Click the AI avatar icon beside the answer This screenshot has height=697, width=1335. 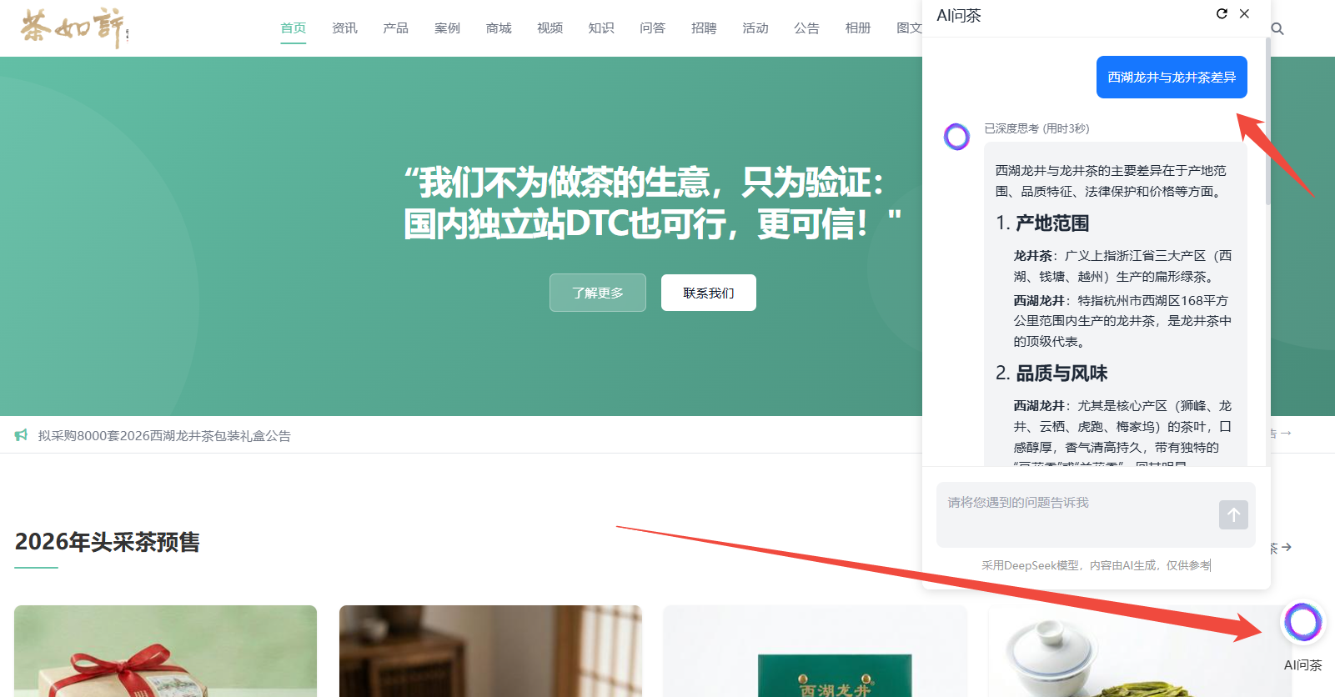tap(956, 137)
